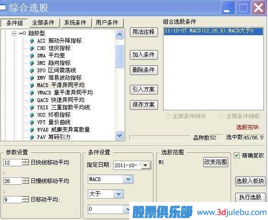
Task: Click the ASI 振动升降指标 icon
Action: pyautogui.click(x=32, y=41)
